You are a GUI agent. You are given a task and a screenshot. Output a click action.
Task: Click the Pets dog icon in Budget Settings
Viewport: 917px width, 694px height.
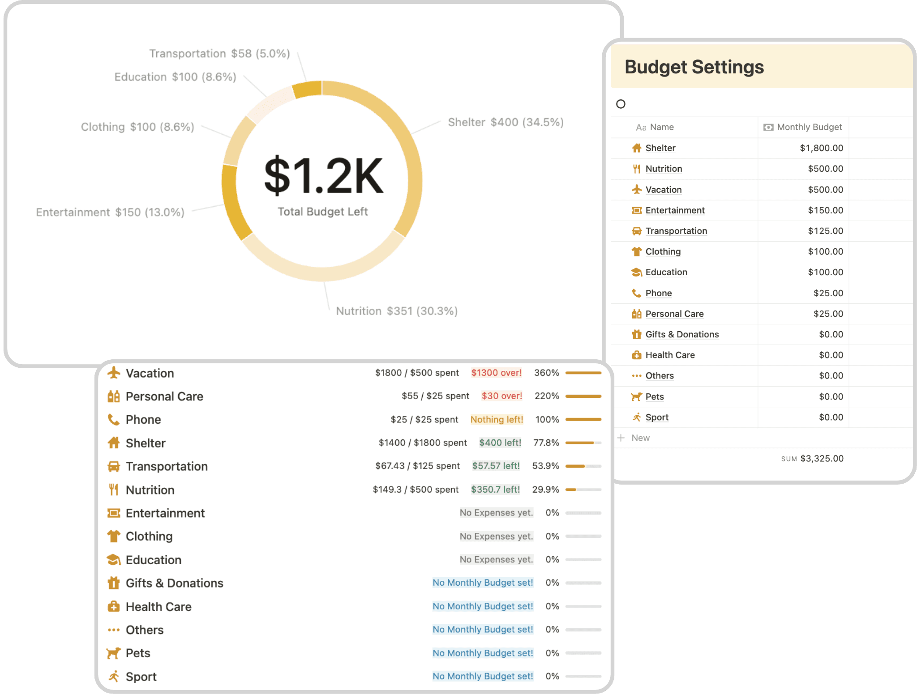pyautogui.click(x=638, y=396)
